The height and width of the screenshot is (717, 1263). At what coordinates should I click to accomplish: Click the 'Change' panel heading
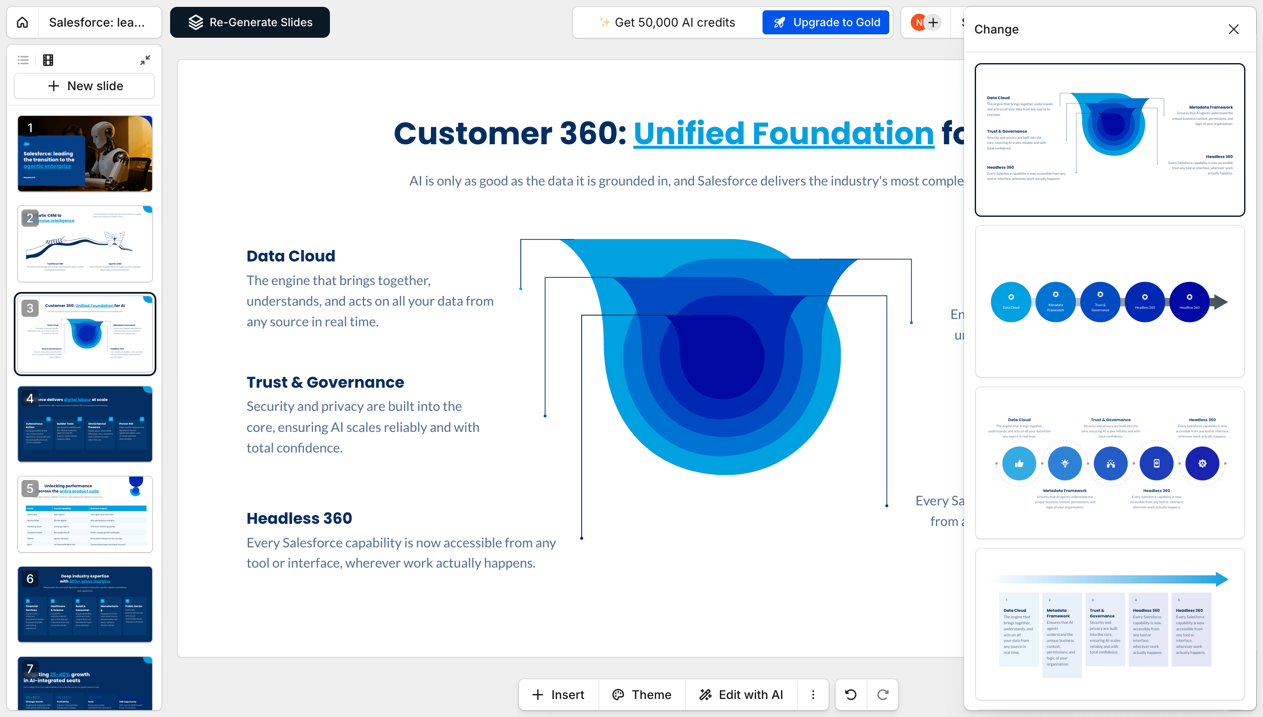click(996, 29)
